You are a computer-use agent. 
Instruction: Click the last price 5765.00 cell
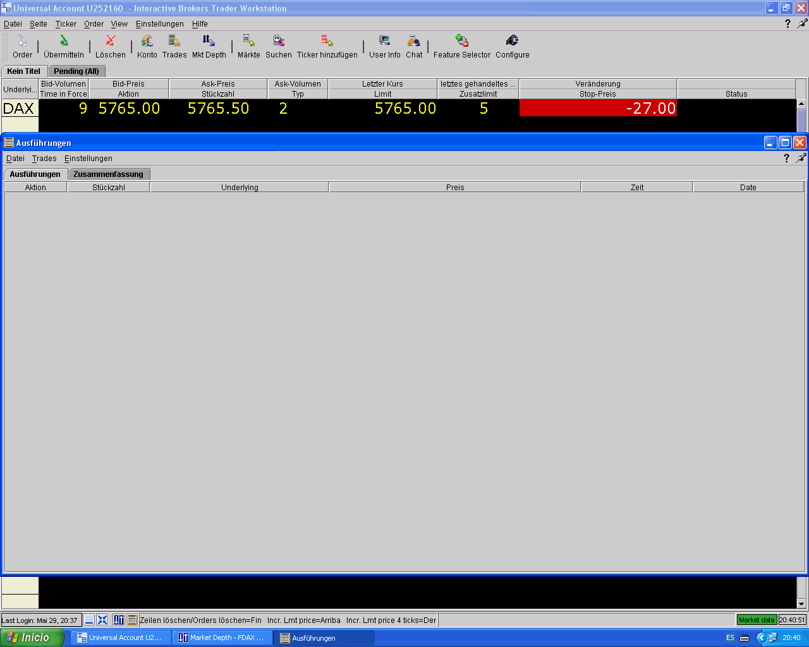(x=383, y=108)
